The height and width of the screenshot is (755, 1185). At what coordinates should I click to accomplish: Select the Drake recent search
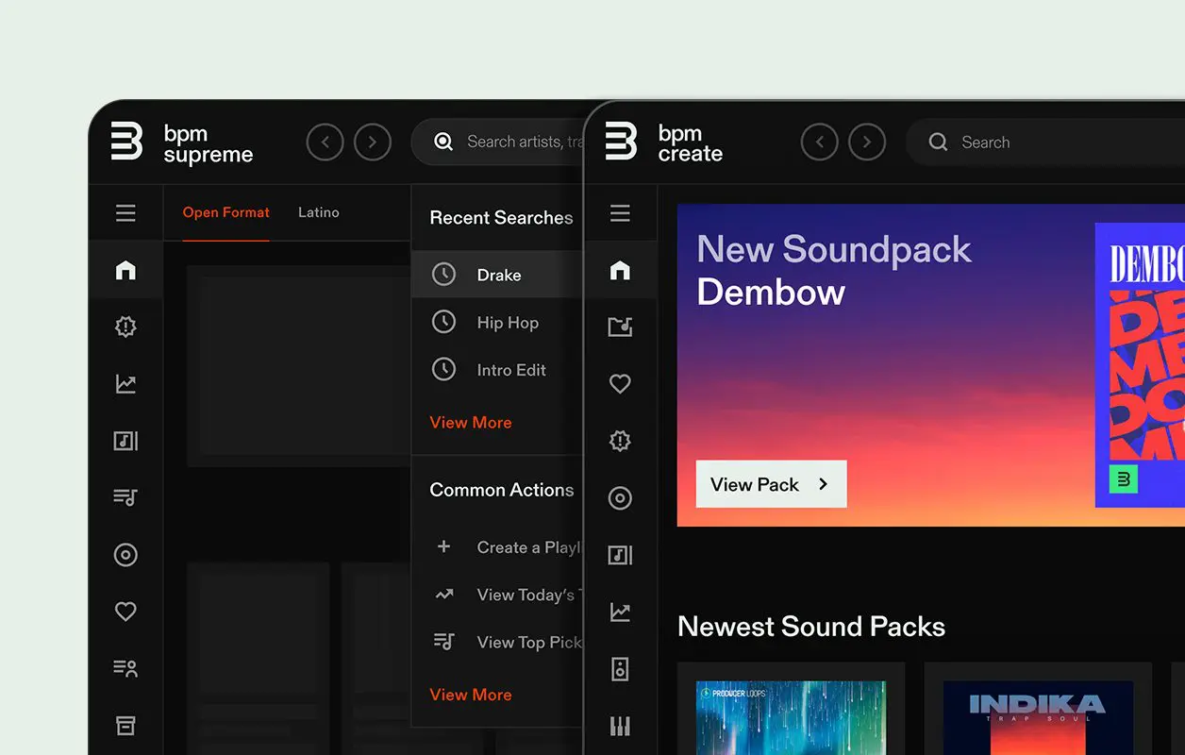click(x=498, y=275)
